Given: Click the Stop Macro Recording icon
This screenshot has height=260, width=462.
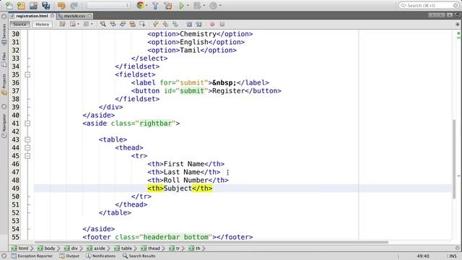Looking at the screenshot, I should [222, 24].
